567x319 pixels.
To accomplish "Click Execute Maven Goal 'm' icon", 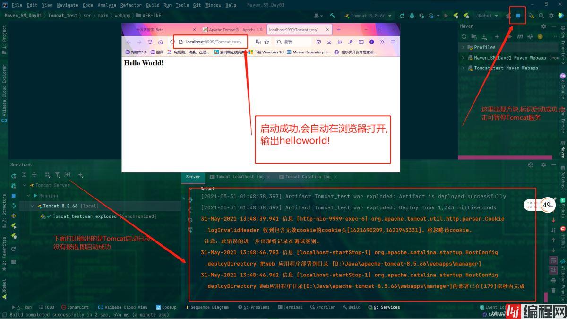I will pos(520,36).
